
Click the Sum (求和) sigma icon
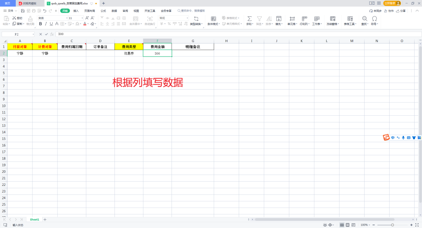(x=249, y=19)
